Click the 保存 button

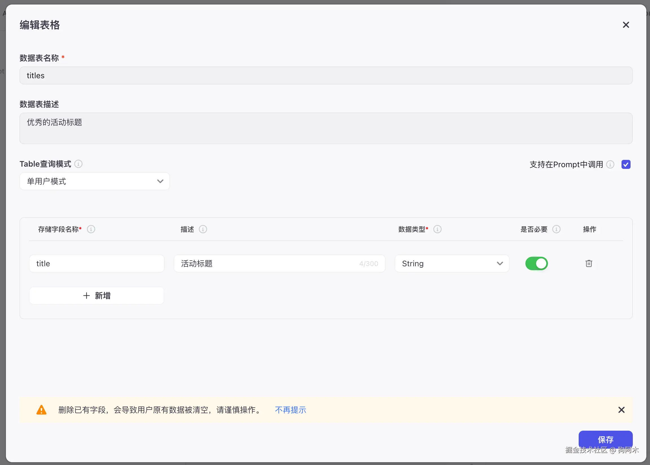click(x=605, y=439)
